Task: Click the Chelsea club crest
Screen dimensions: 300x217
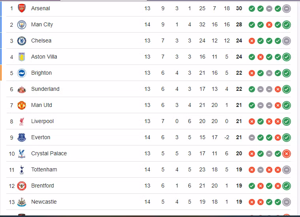Action: pyautogui.click(x=22, y=40)
